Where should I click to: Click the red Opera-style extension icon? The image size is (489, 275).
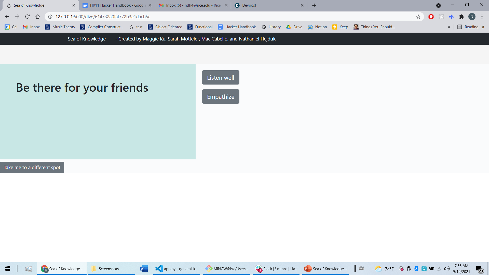pyautogui.click(x=431, y=17)
